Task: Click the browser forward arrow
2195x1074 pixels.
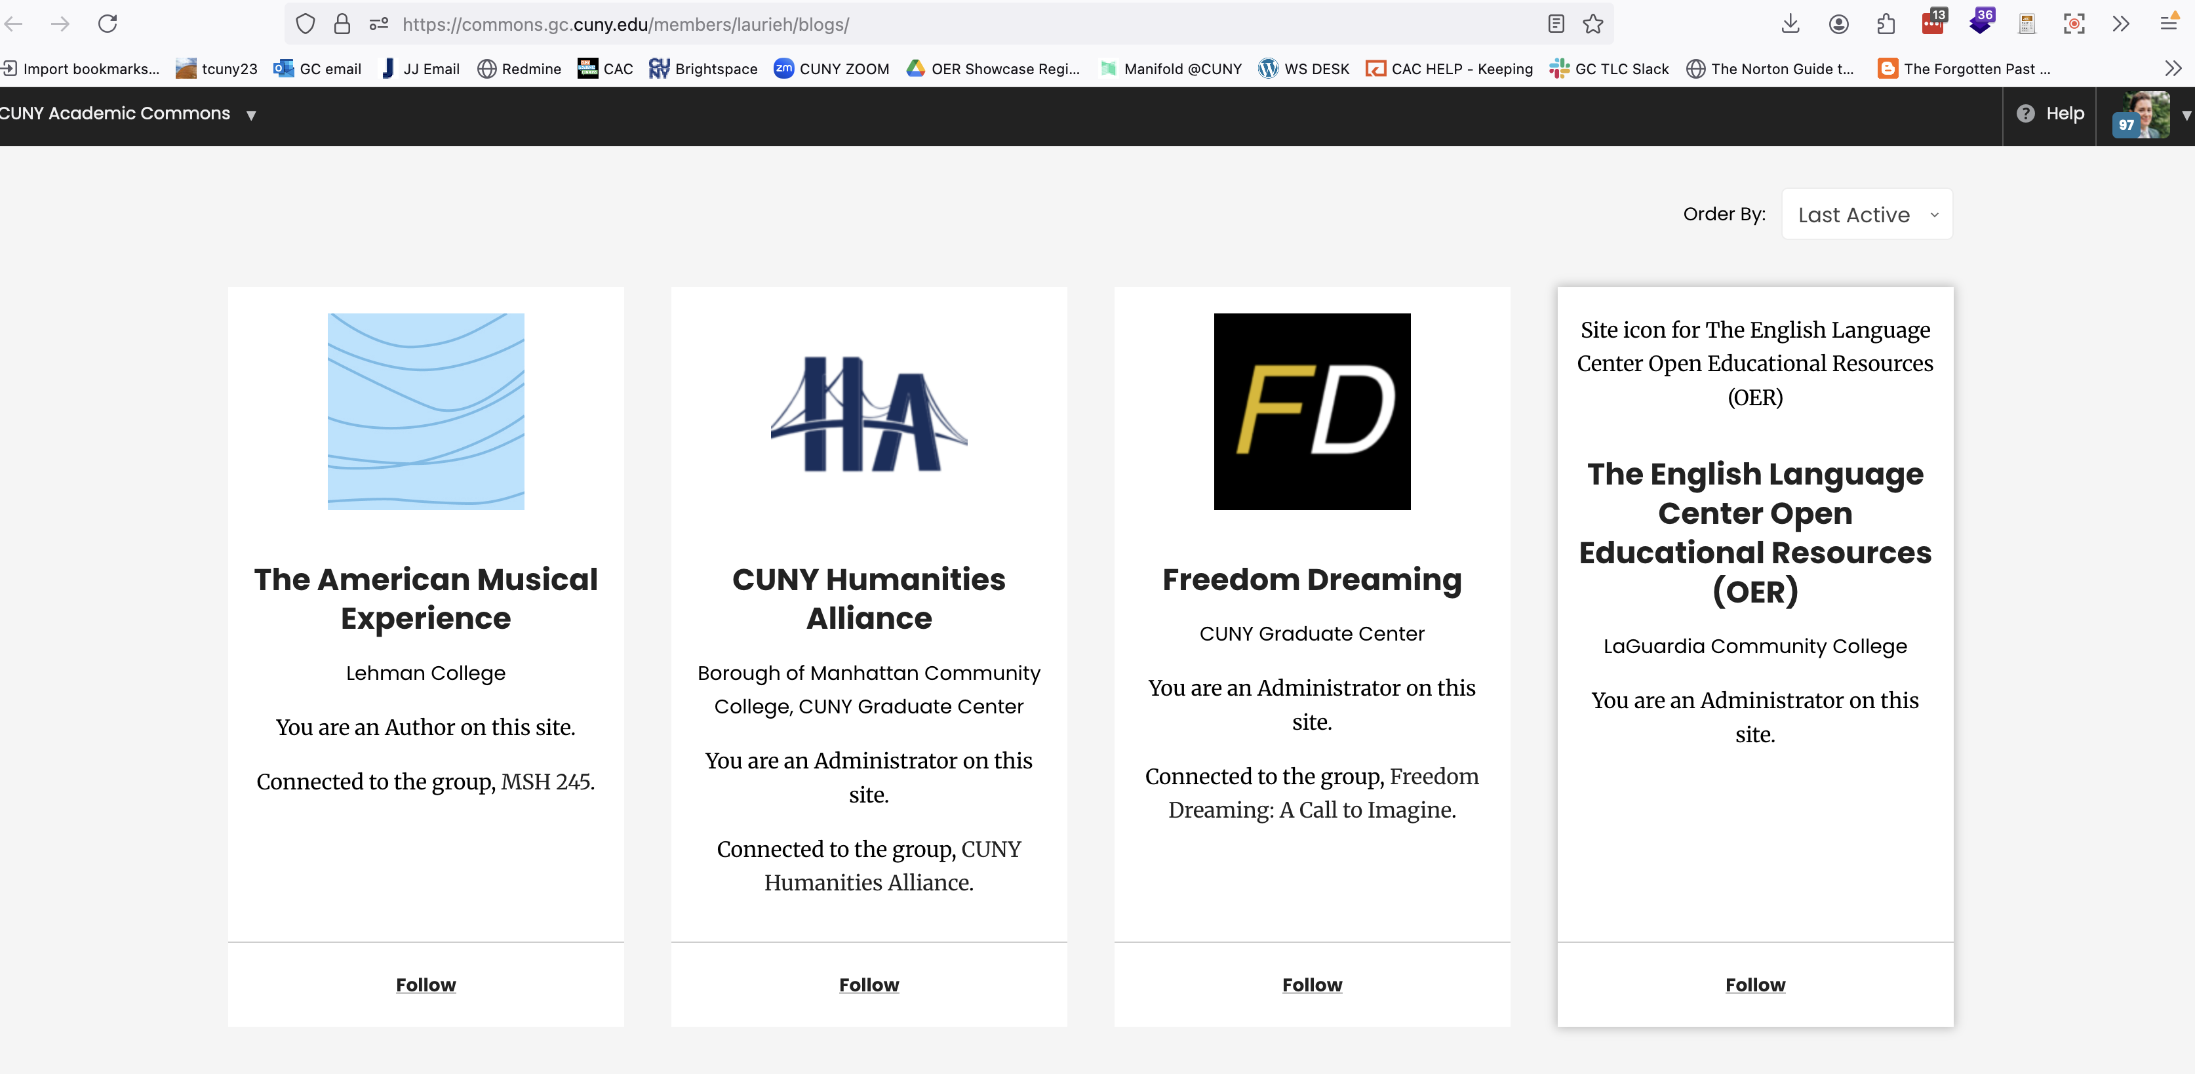Action: pyautogui.click(x=60, y=24)
